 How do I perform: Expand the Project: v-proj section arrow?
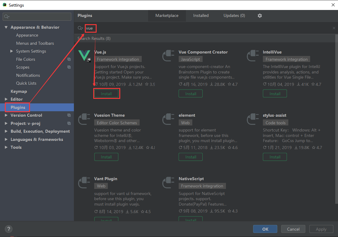tap(6, 123)
